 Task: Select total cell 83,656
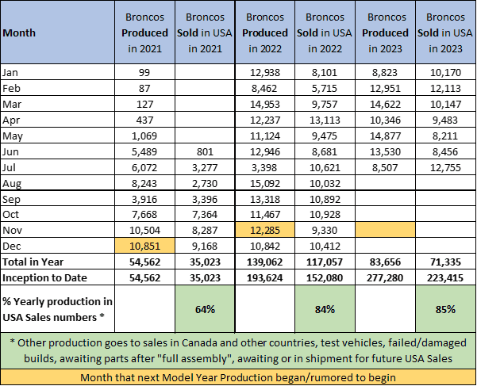pyautogui.click(x=385, y=262)
